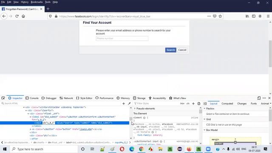Open the File menu
This screenshot has height=153, width=272.
click(3, 2)
